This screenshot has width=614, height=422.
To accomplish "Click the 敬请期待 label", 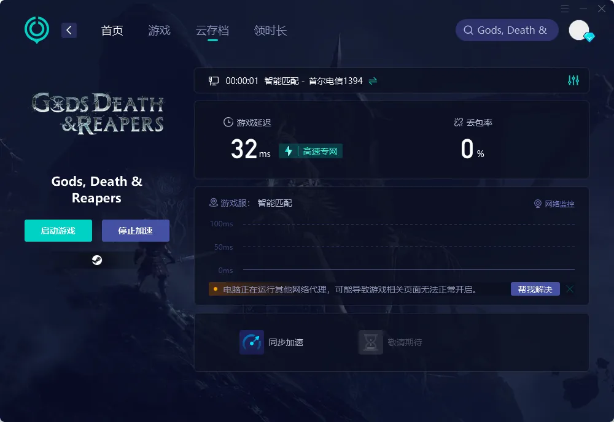I will [x=405, y=342].
